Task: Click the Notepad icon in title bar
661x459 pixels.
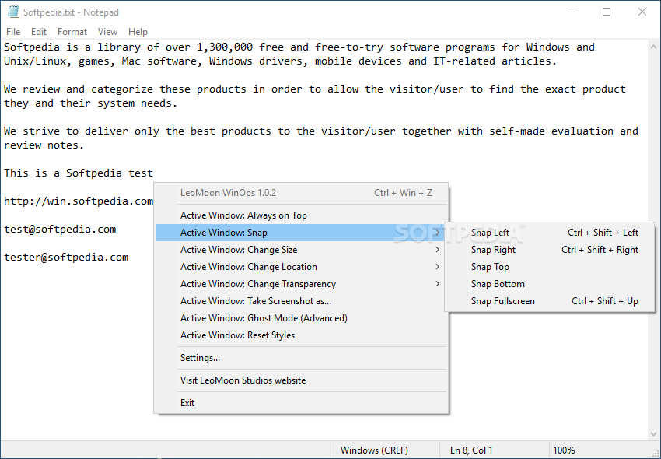Action: point(13,12)
